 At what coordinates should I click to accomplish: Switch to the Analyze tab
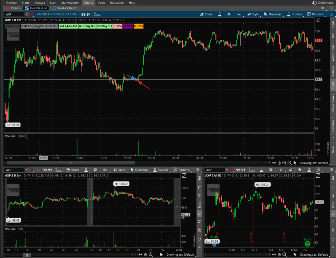click(x=40, y=3)
